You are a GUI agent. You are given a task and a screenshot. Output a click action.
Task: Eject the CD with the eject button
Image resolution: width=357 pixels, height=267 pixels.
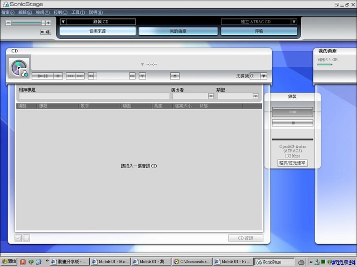point(175,76)
